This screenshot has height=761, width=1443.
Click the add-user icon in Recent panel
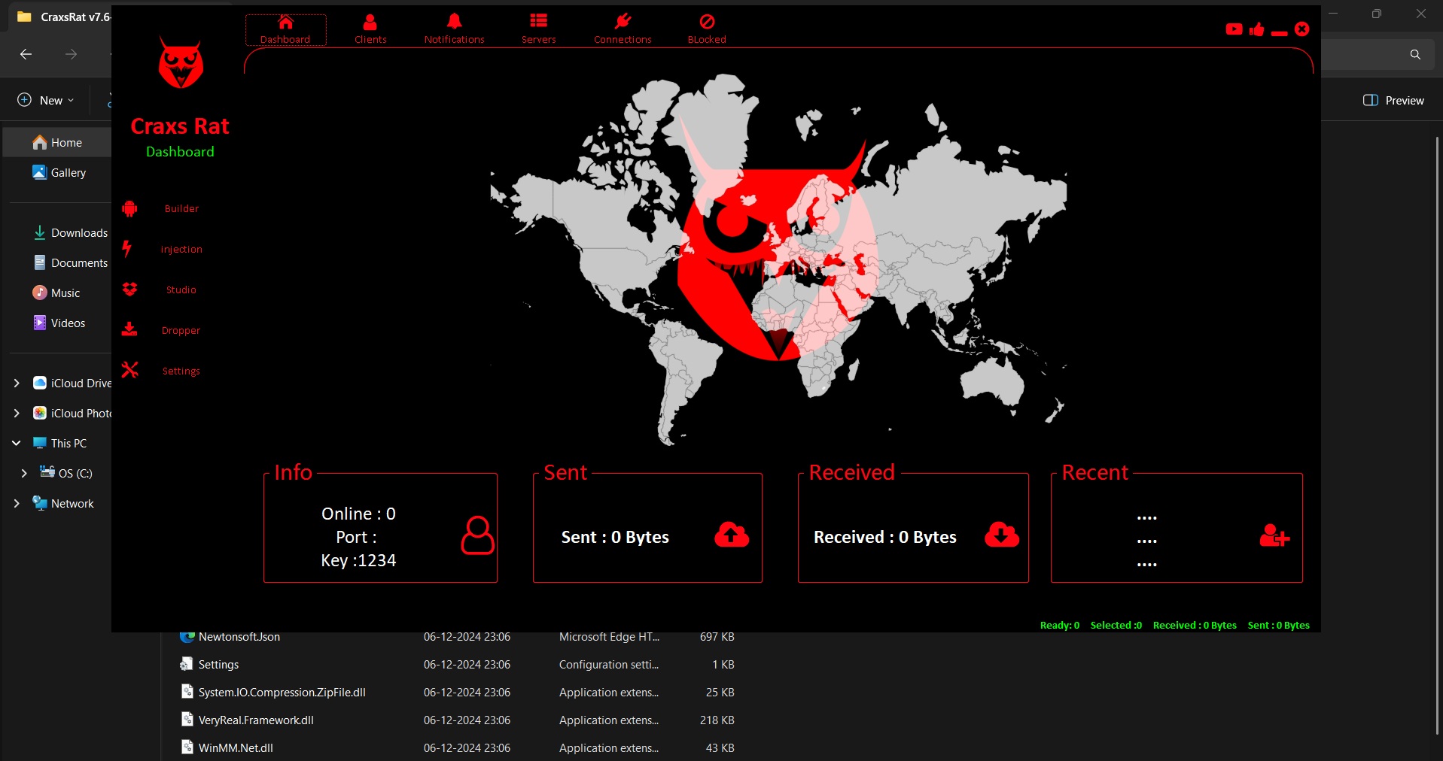(1274, 535)
